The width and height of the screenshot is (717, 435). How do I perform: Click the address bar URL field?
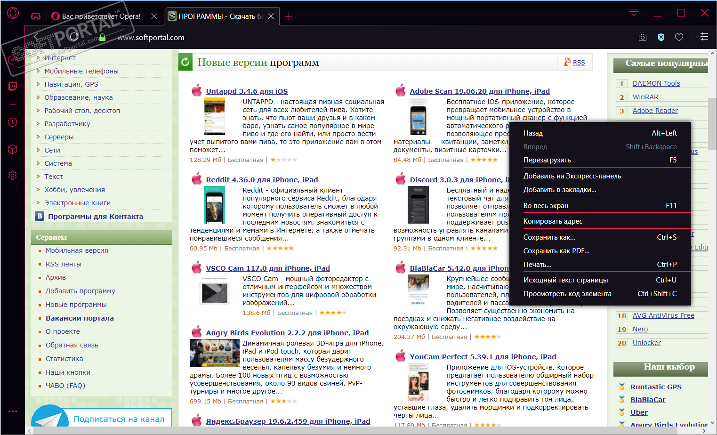pos(151,38)
